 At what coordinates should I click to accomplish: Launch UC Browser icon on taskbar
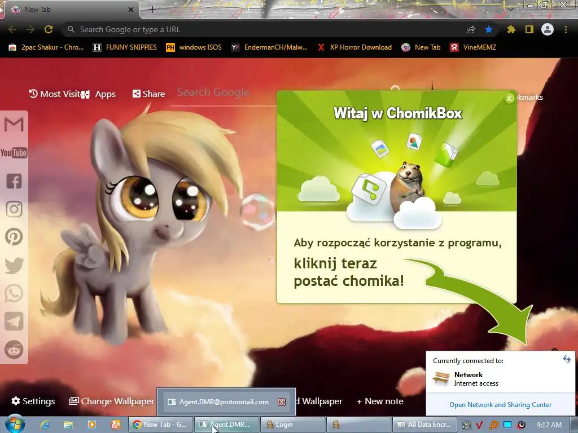point(116,425)
